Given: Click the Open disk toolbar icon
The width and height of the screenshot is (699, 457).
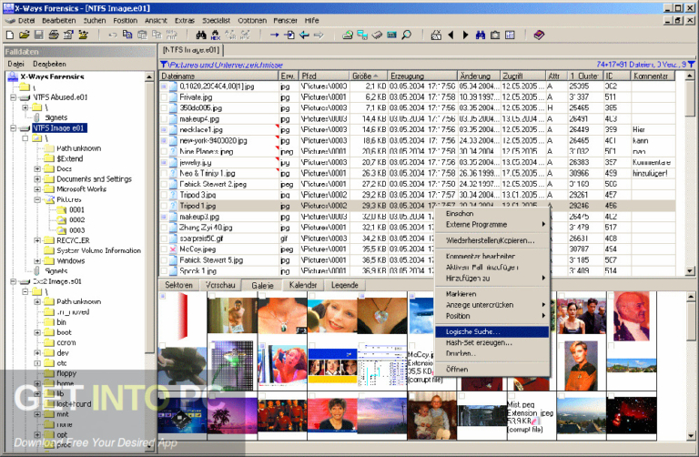Looking at the screenshot, I should click(x=348, y=35).
